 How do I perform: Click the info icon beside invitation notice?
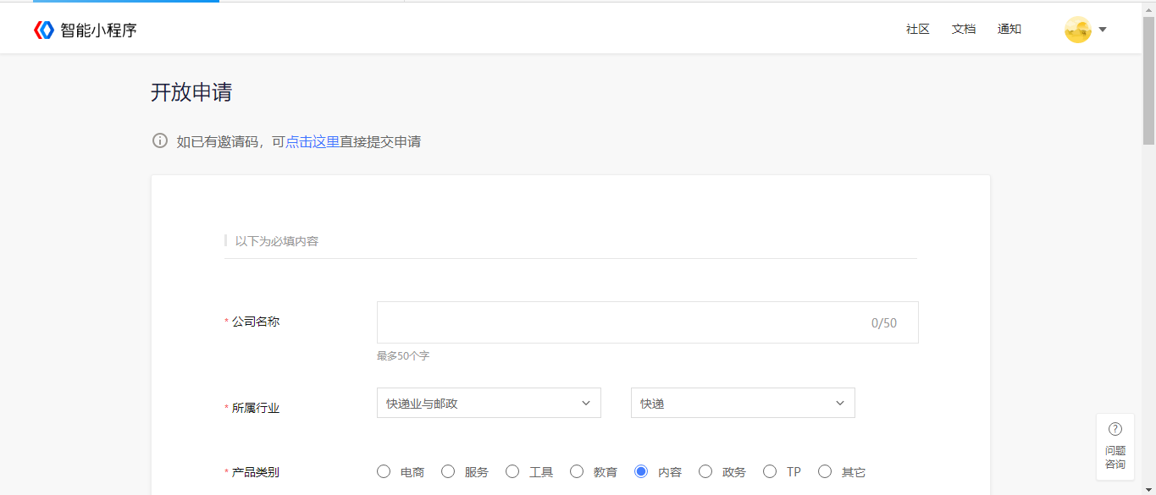tap(160, 140)
